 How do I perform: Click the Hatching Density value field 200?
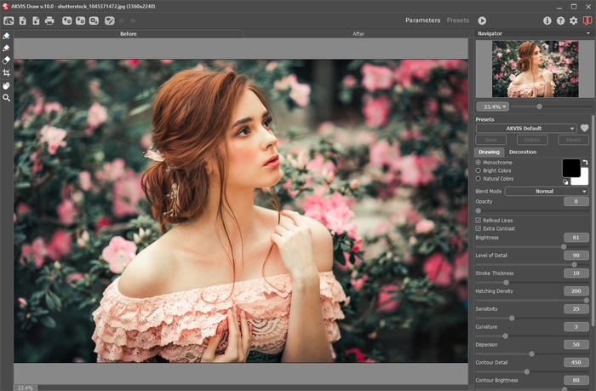[576, 291]
